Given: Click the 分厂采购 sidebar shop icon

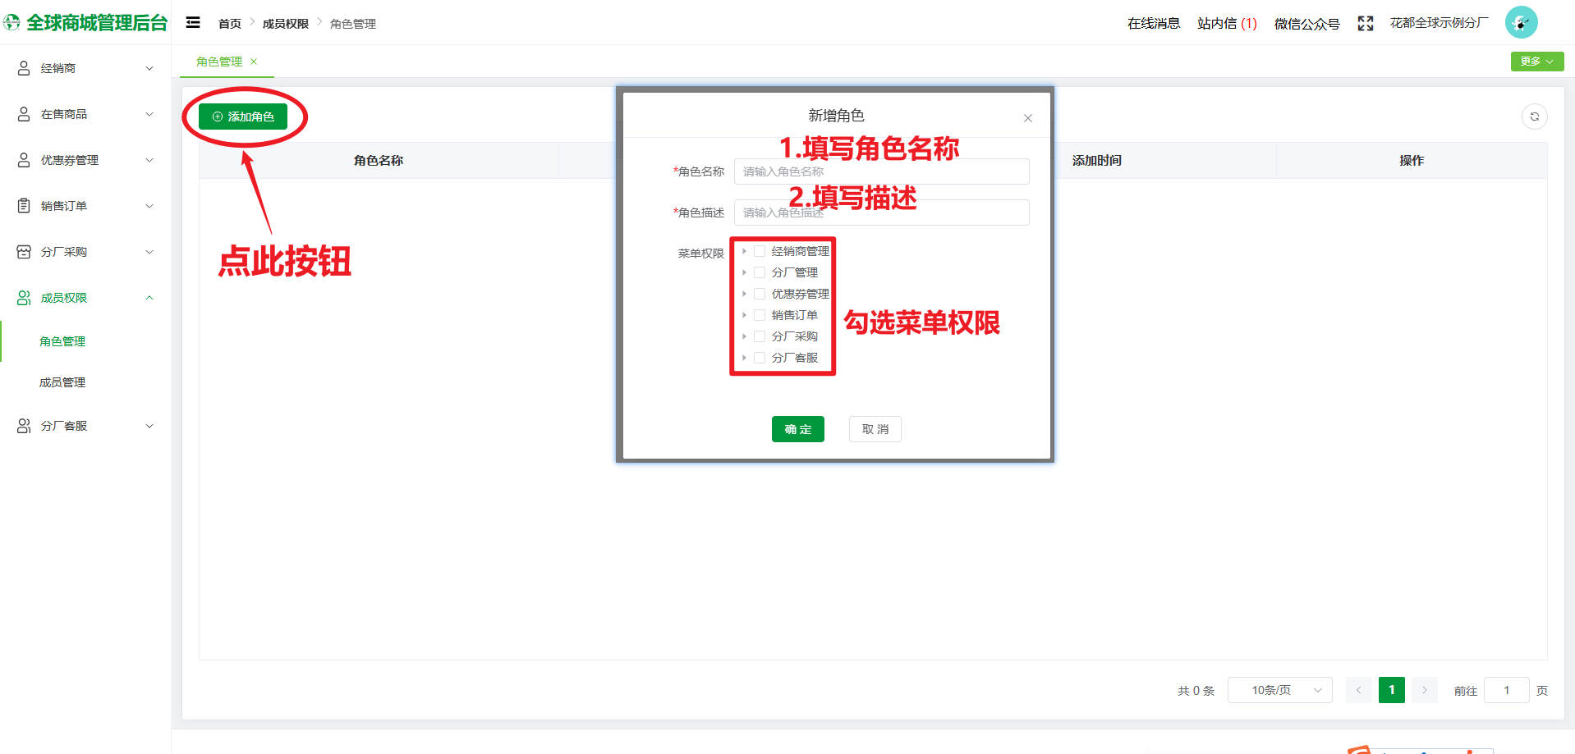Looking at the screenshot, I should pos(24,252).
